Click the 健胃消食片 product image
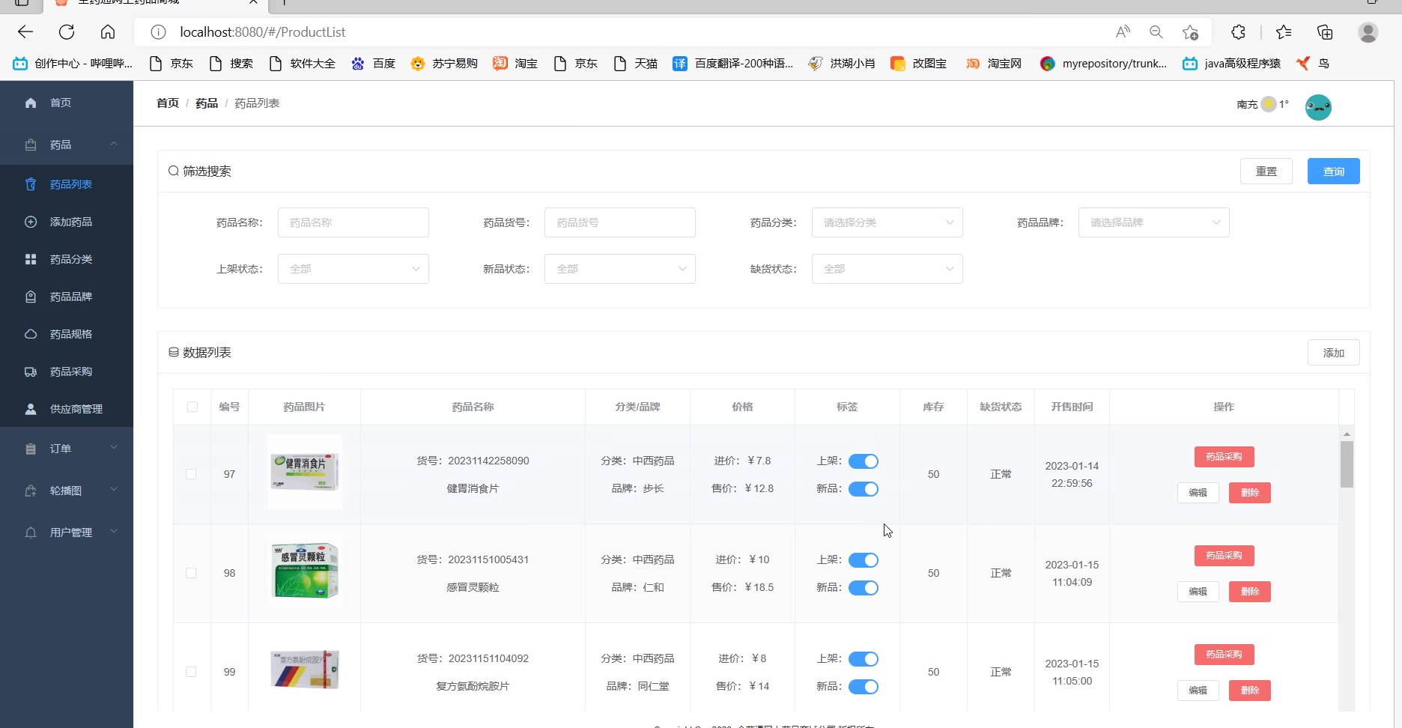This screenshot has height=728, width=1402. (305, 472)
